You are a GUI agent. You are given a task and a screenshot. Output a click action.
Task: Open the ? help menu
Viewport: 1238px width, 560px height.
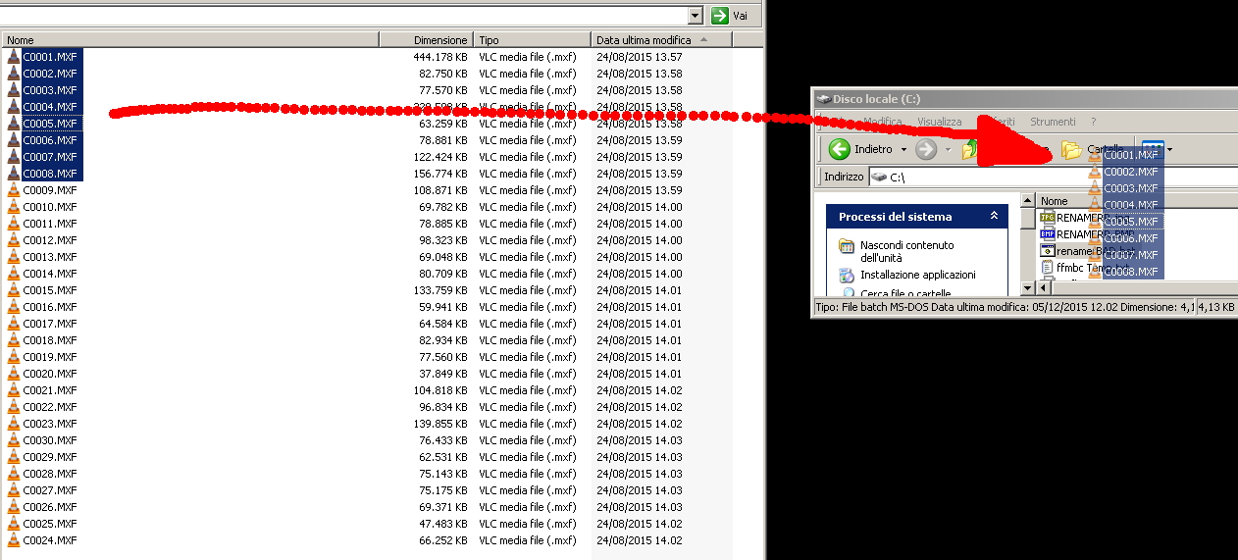point(1095,122)
